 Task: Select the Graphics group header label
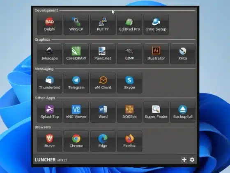tap(42, 40)
